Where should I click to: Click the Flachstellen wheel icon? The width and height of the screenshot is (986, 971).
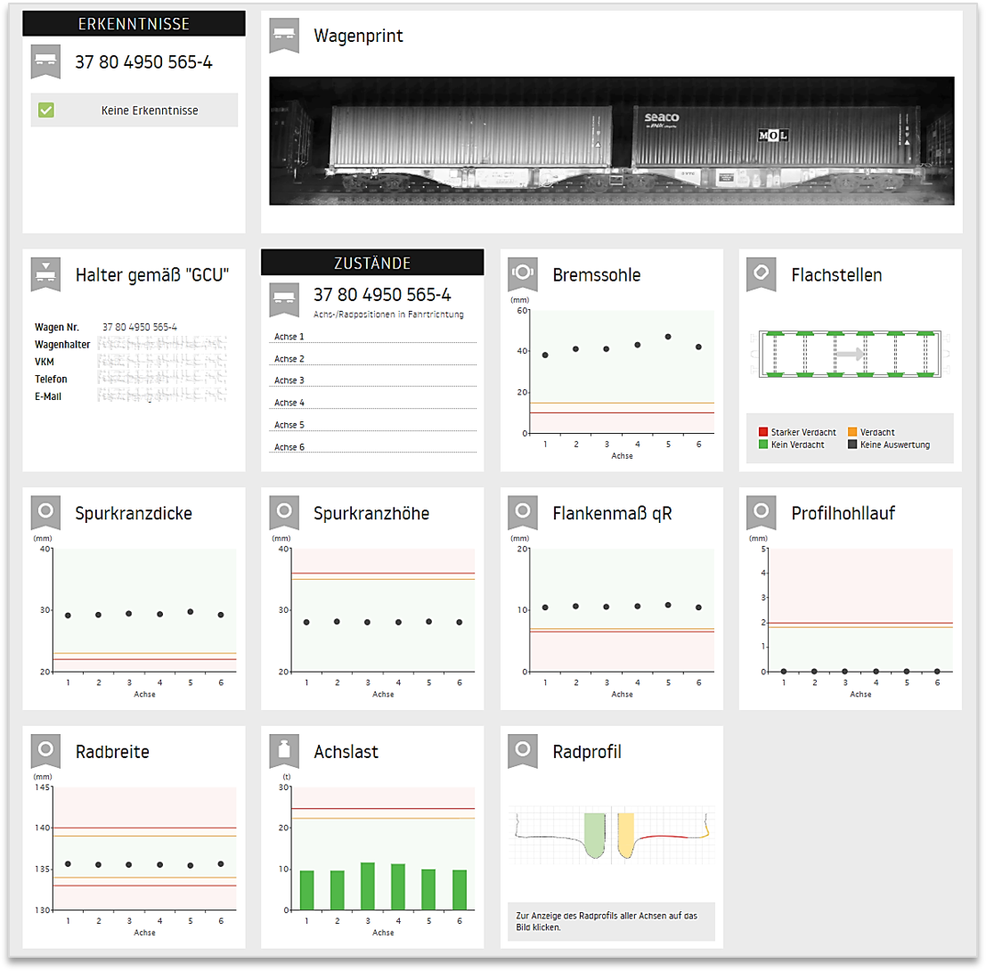click(761, 275)
